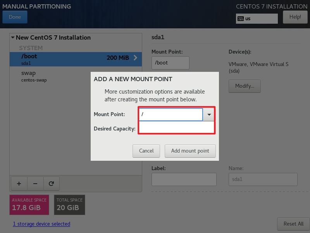310x233 pixels.
Task: Open the Help! panel
Action: coord(295,17)
